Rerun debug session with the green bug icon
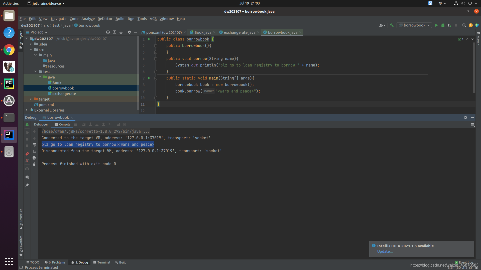481x270 pixels. point(27,124)
